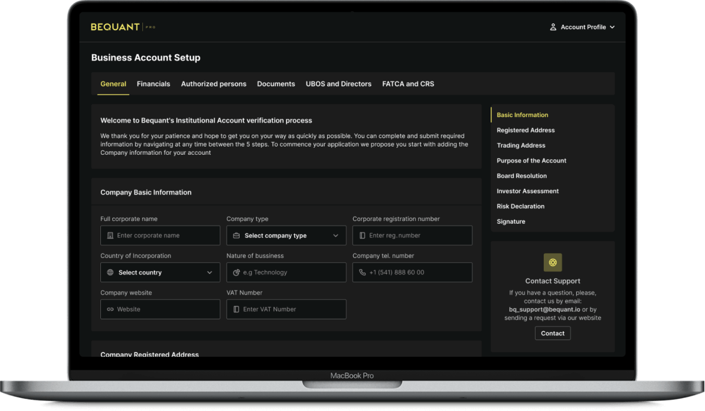Click the link icon in Website field
This screenshot has width=705, height=411.
pos(110,309)
